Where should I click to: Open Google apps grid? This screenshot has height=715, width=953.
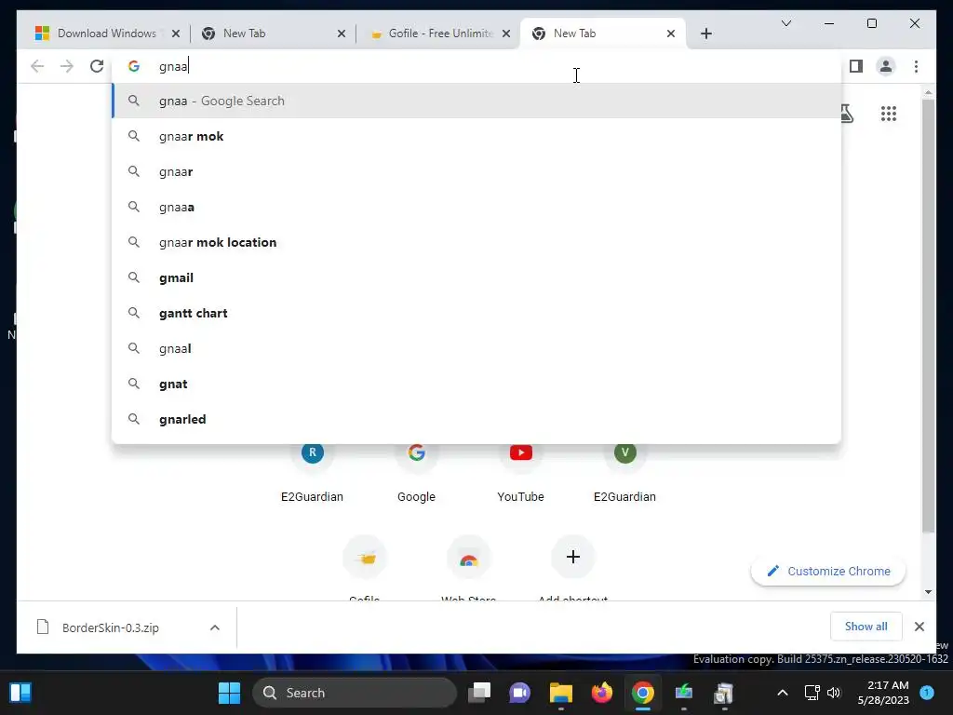click(889, 114)
